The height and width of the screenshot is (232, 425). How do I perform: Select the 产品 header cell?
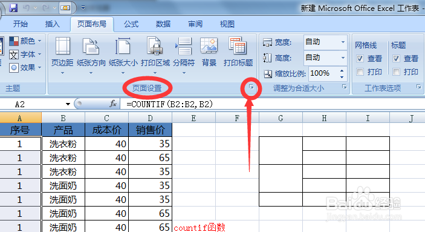coord(63,130)
